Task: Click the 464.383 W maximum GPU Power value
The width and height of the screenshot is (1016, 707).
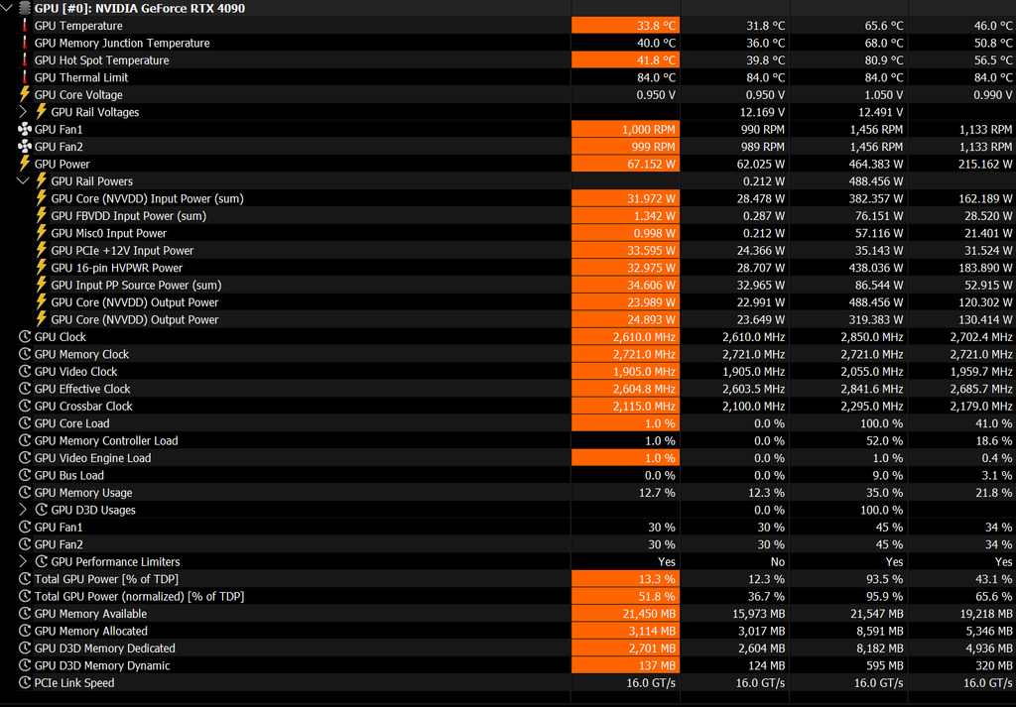Action: tap(876, 165)
